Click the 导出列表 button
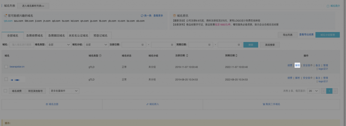The height and width of the screenshot is (126, 346). point(288,35)
